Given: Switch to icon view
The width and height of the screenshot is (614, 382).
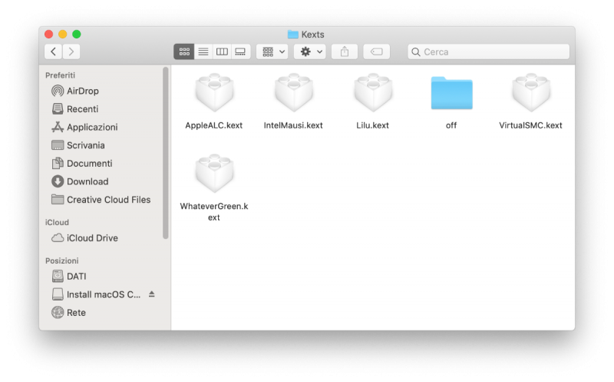Looking at the screenshot, I should (x=184, y=51).
